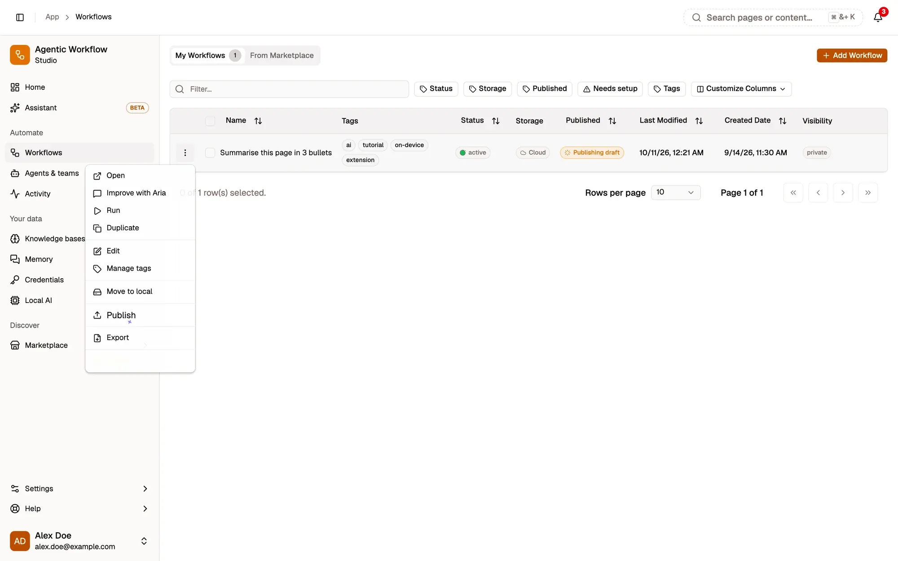Choose Edit in context menu
This screenshot has height=561, width=898.
(140, 251)
